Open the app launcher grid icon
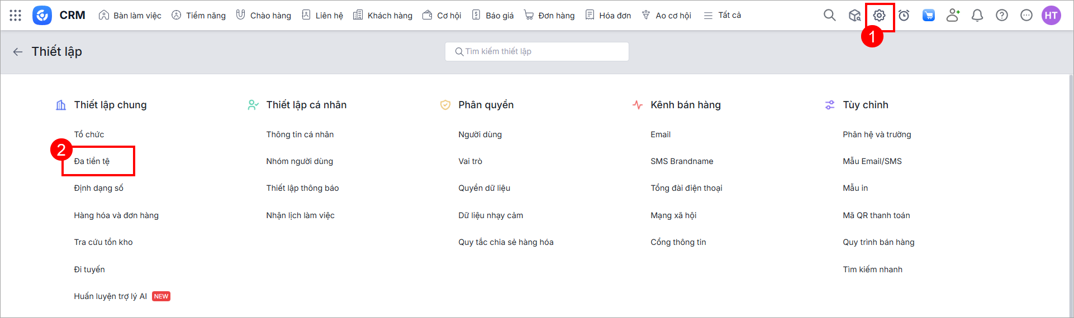The height and width of the screenshot is (318, 1074). (16, 16)
